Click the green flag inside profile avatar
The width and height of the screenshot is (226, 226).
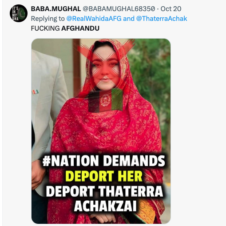(22, 13)
